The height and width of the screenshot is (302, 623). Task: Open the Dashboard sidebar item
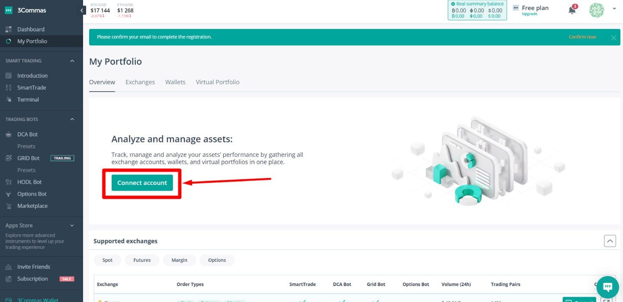pyautogui.click(x=31, y=29)
